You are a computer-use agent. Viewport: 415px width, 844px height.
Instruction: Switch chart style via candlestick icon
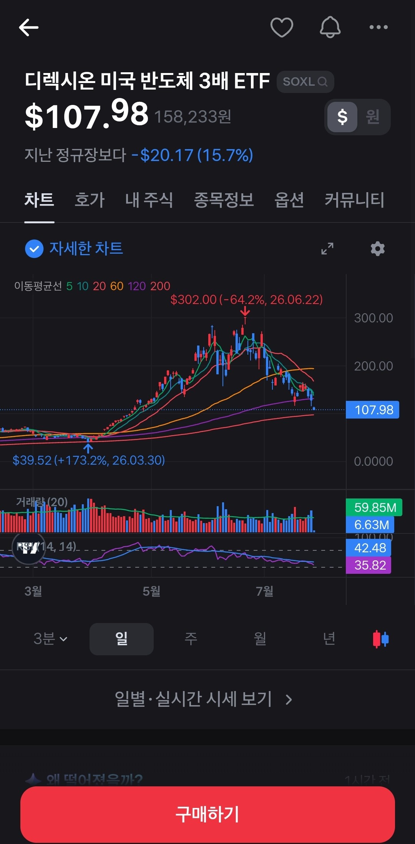(x=381, y=639)
